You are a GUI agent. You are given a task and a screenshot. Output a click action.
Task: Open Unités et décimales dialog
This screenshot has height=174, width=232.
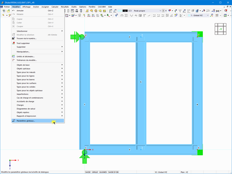coord(38,56)
